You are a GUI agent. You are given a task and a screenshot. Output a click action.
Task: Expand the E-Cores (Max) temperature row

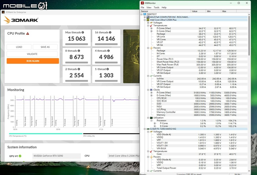pyautogui.click(x=151, y=31)
